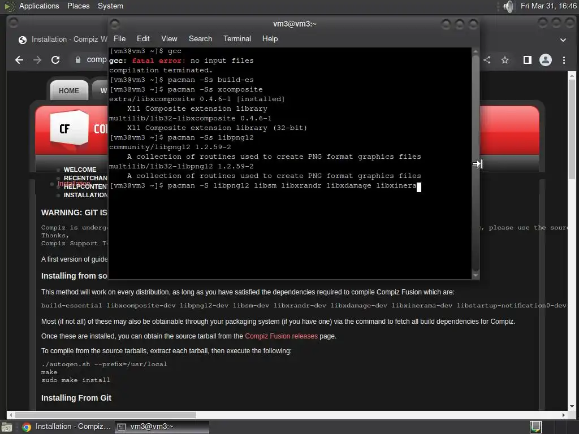Viewport: 579px width, 434px height.
Task: Click the terminal title bar vm3@vm3:~
Action: click(295, 24)
